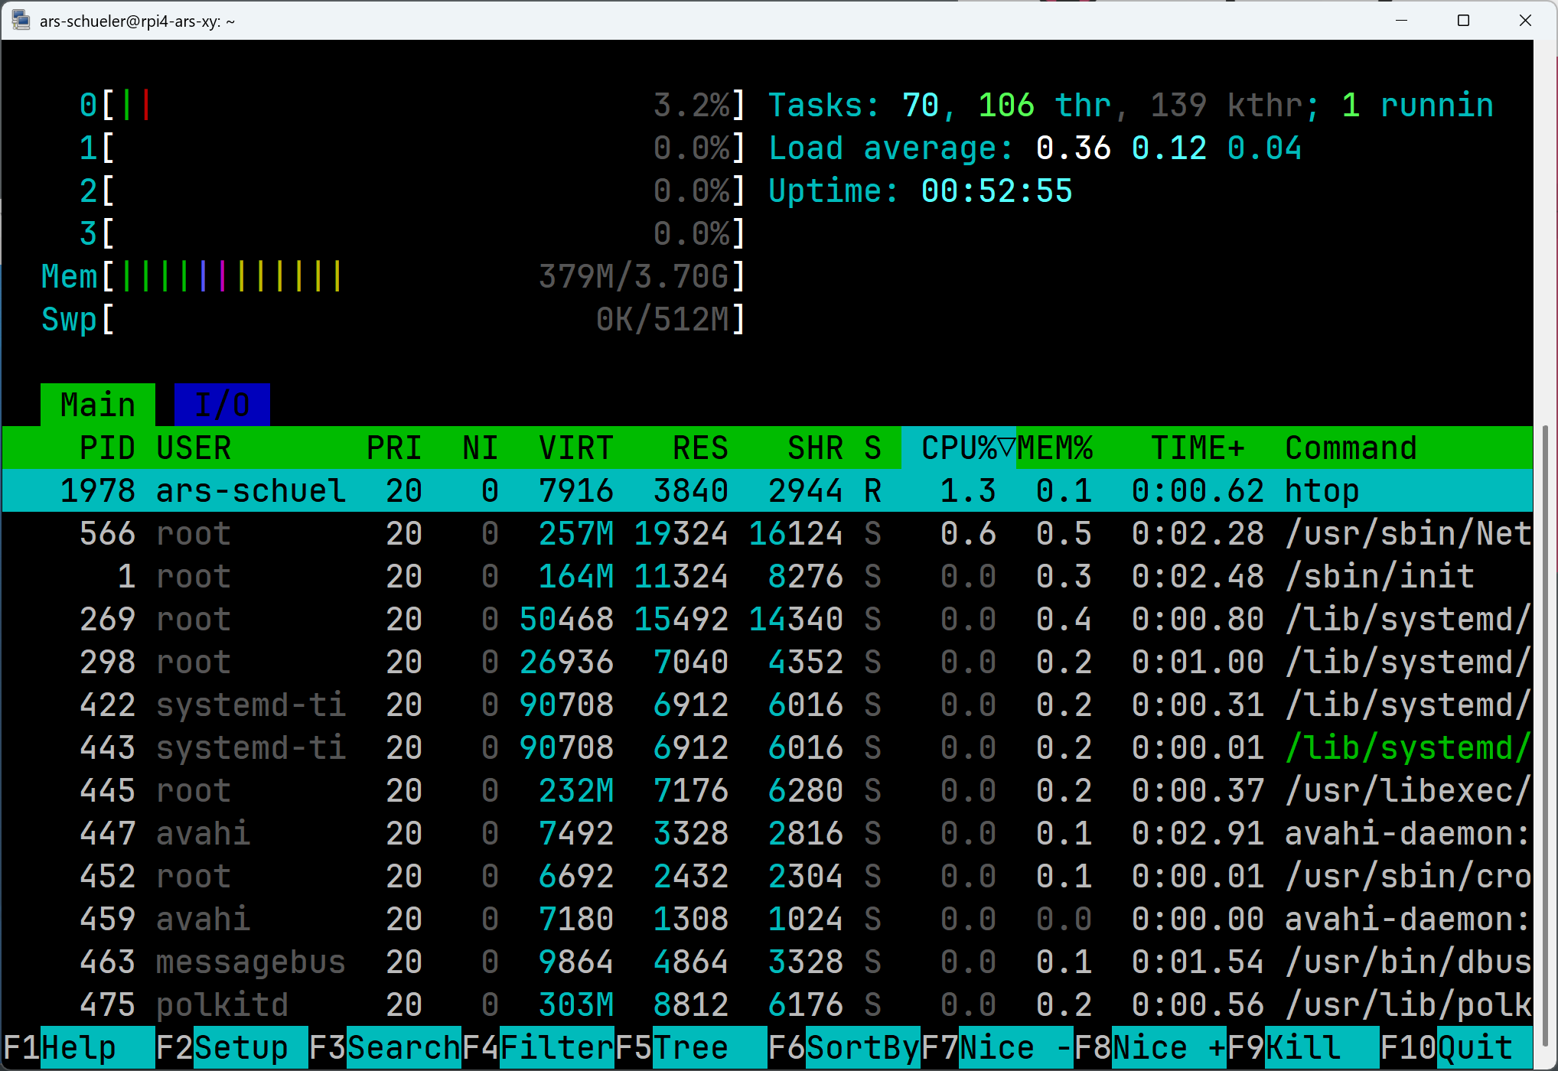Activate the F4 Filter function

click(556, 1047)
